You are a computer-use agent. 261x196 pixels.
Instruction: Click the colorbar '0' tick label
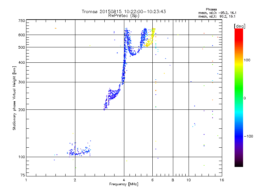(x=245, y=98)
